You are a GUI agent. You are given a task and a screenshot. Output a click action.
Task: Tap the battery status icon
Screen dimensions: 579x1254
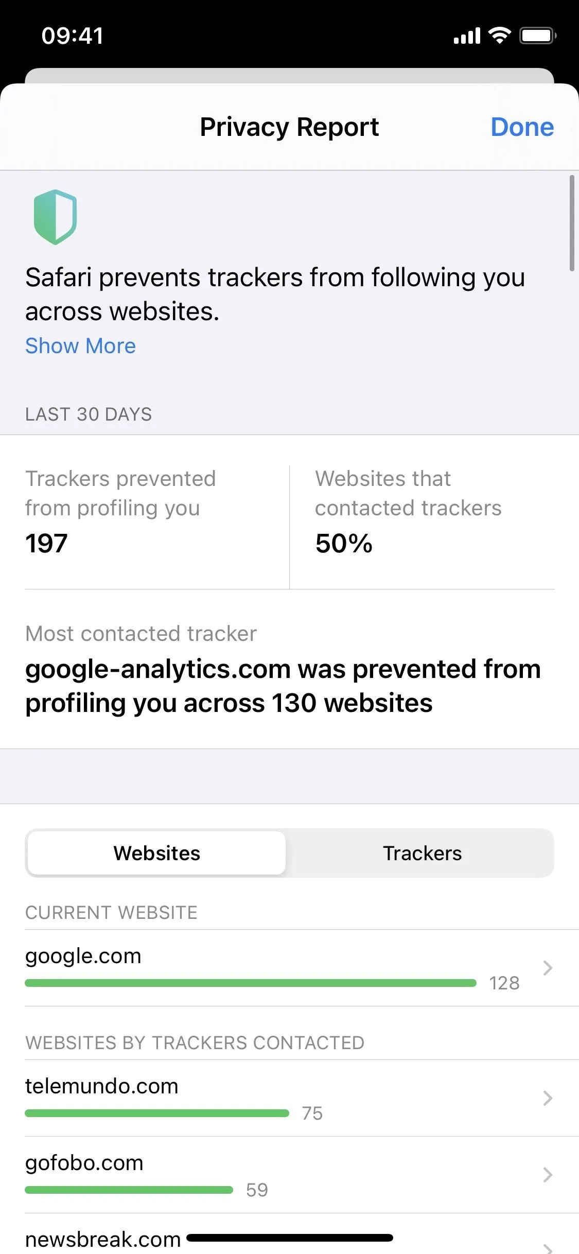pyautogui.click(x=538, y=36)
